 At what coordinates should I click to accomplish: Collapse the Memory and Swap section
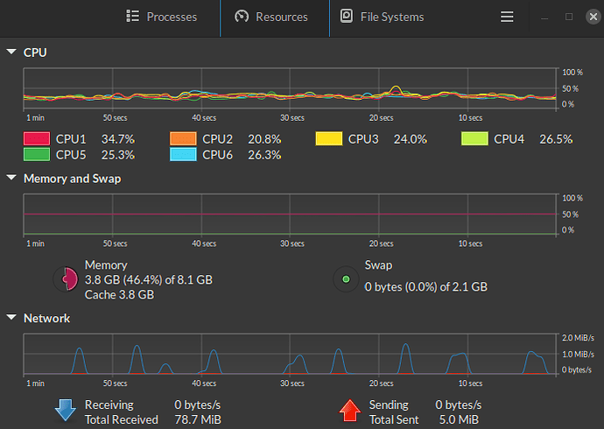pos(11,179)
